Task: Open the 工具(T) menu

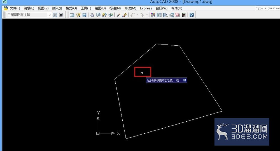Action: click(x=86, y=8)
